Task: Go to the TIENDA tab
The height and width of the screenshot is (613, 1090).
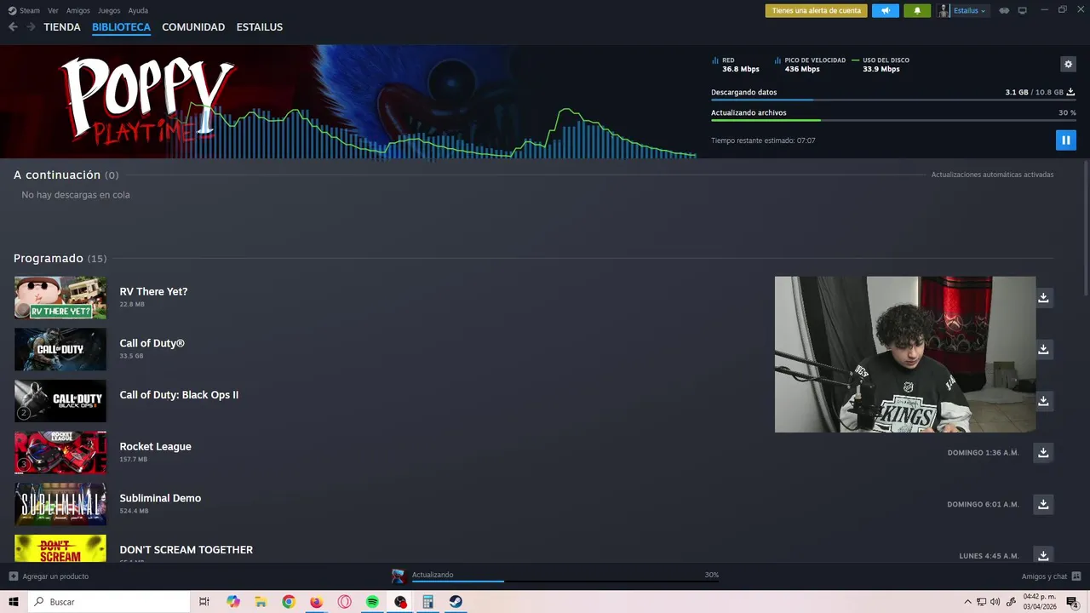Action: (62, 27)
